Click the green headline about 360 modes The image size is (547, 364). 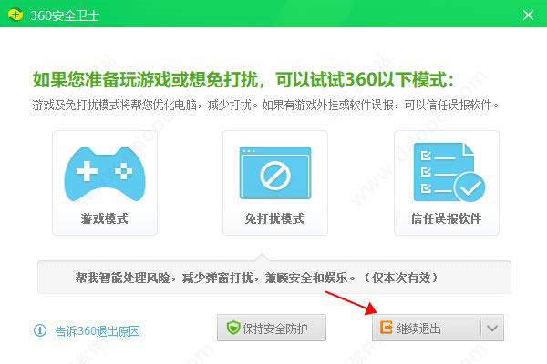(243, 79)
